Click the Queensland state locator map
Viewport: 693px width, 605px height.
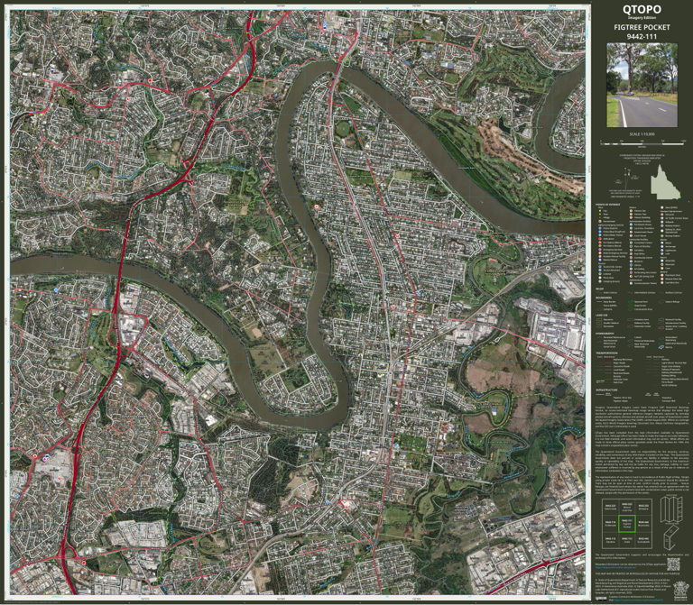click(x=664, y=182)
